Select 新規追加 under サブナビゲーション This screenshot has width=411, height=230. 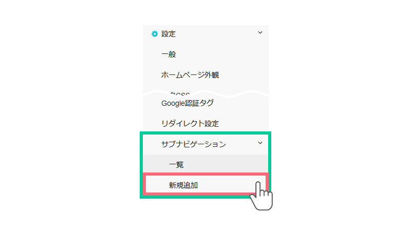pyautogui.click(x=183, y=185)
